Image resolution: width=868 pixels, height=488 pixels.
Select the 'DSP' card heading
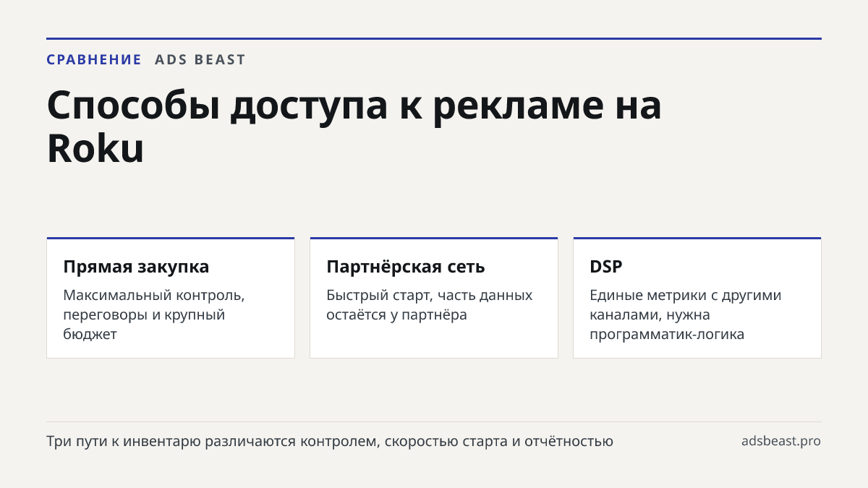tap(606, 266)
